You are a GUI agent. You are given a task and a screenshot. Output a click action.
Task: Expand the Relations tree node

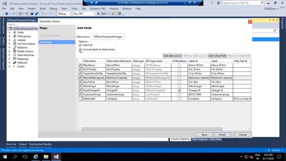pyautogui.click(x=9, y=48)
